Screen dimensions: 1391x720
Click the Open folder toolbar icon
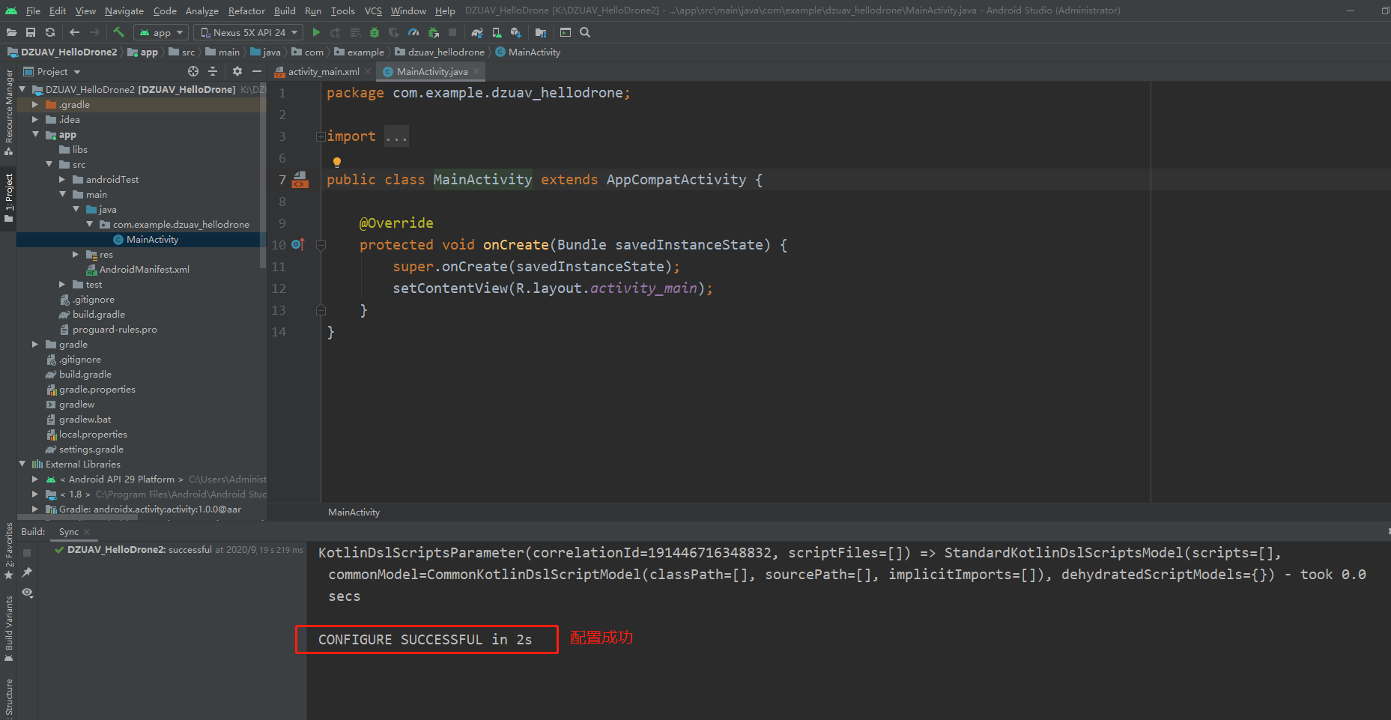click(11, 32)
